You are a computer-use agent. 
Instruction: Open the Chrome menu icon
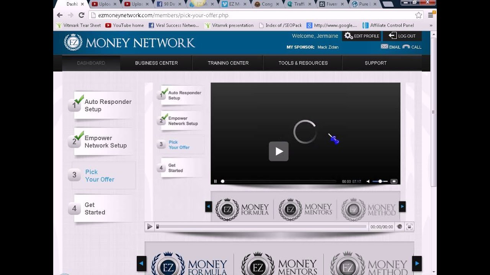(431, 15)
